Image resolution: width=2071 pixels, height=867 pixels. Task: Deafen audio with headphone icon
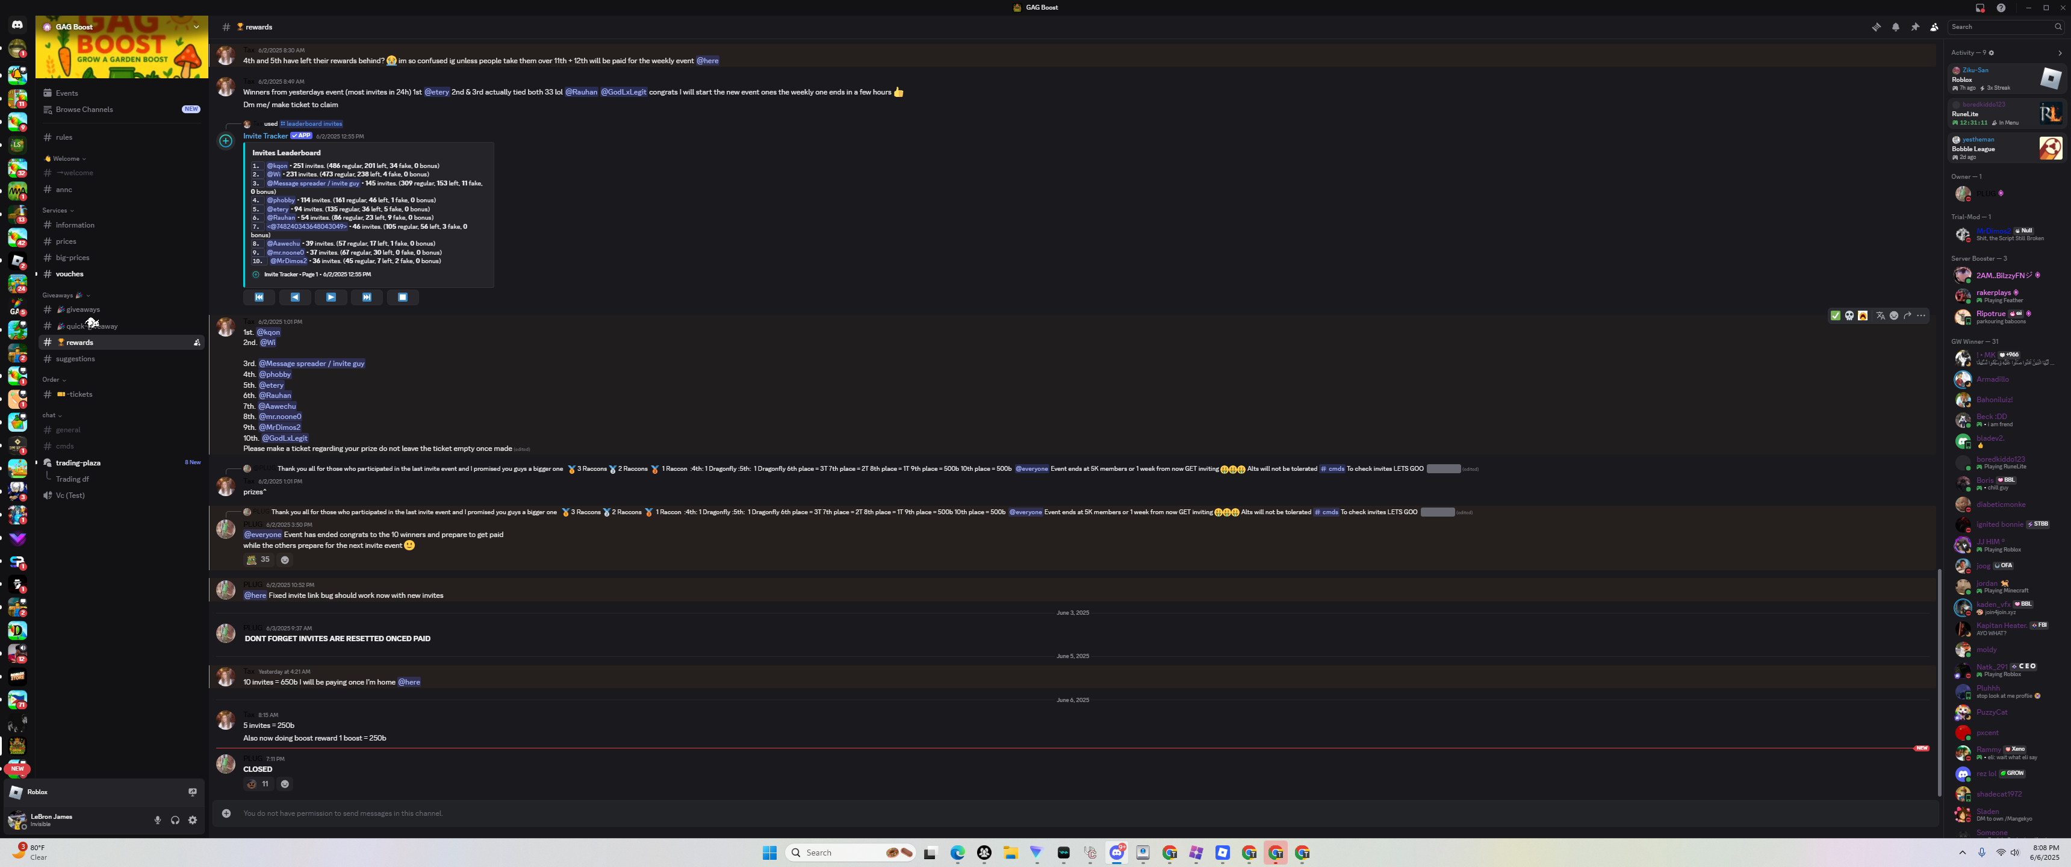point(175,821)
